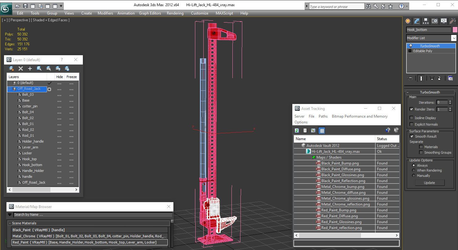Toggle TurboSmooth modifier lightbulb on/off
The image size is (458, 250).
point(411,46)
